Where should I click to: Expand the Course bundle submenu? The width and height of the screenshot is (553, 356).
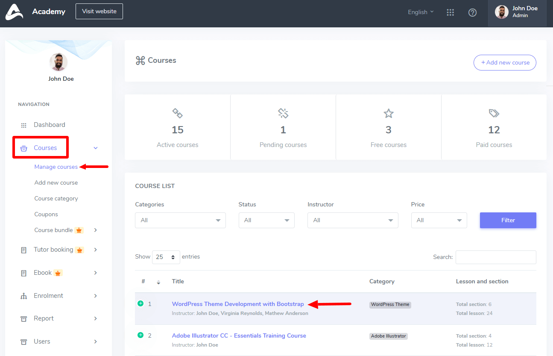[x=96, y=230]
